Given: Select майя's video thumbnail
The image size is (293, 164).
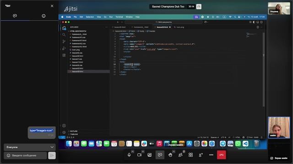Looking at the screenshot, I should click(x=279, y=128).
